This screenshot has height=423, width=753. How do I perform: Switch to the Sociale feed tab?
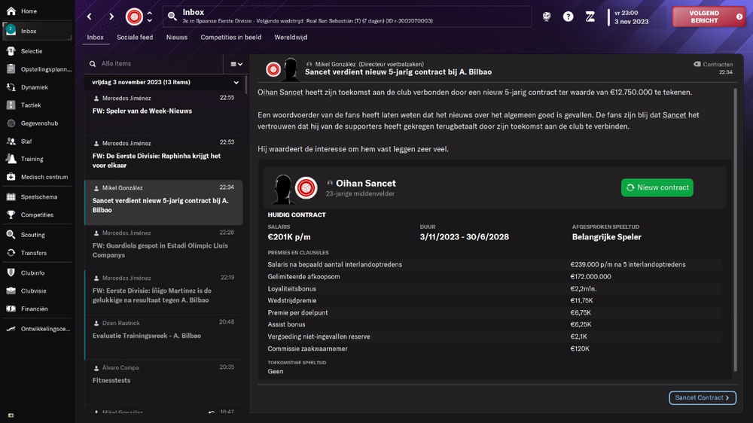tap(135, 37)
